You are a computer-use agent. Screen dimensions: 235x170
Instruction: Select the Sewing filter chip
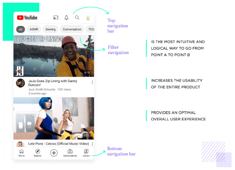(50, 29)
